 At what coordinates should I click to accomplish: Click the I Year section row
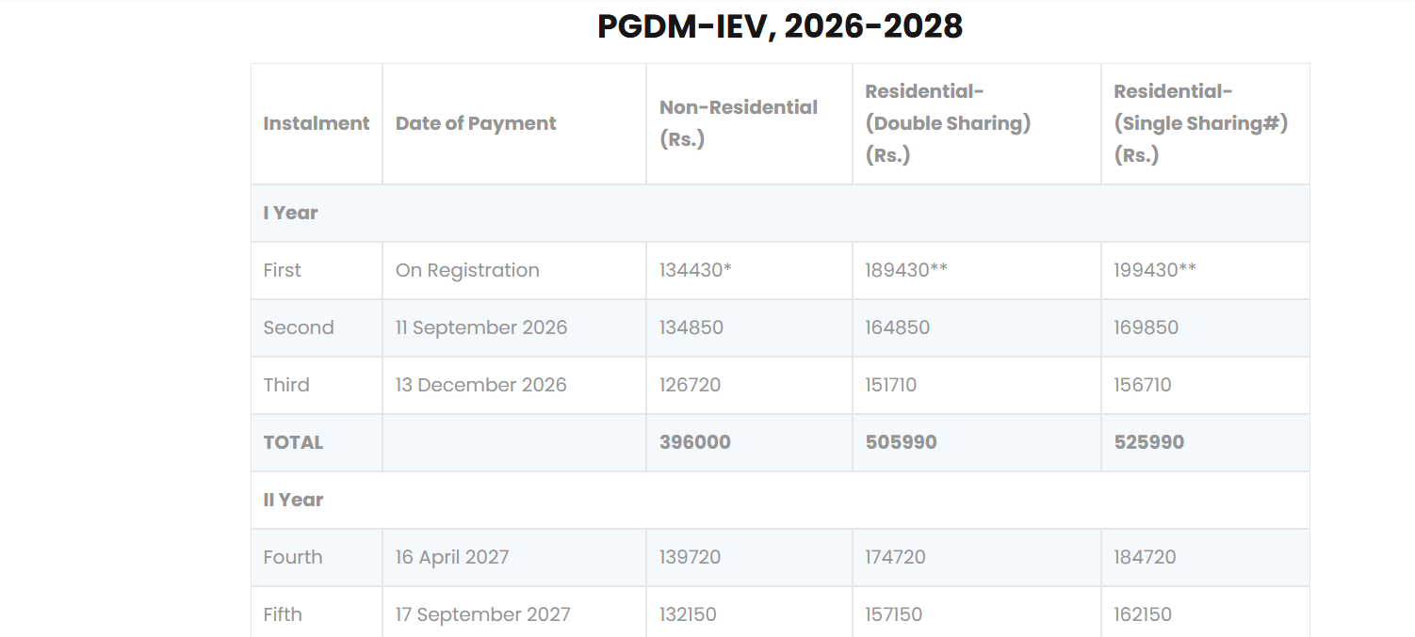(291, 213)
